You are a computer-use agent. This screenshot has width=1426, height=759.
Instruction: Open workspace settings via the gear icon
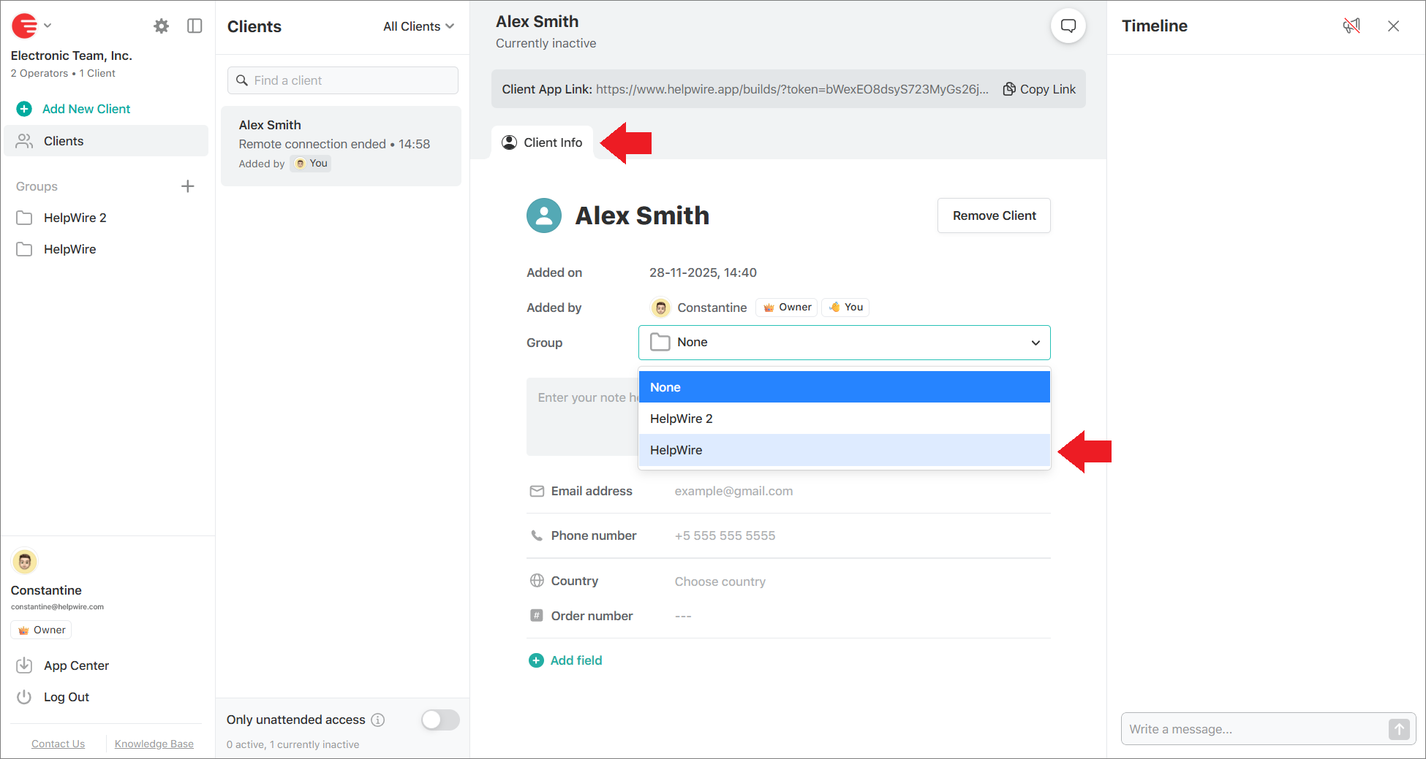click(161, 26)
